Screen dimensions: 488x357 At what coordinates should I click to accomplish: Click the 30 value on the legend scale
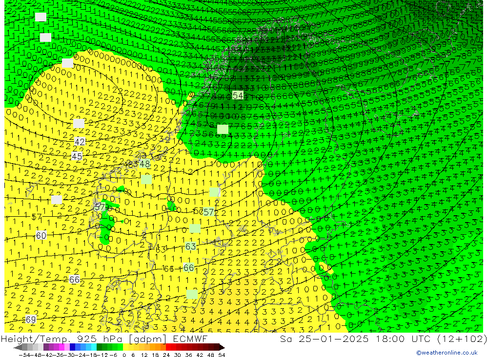[x=178, y=355]
